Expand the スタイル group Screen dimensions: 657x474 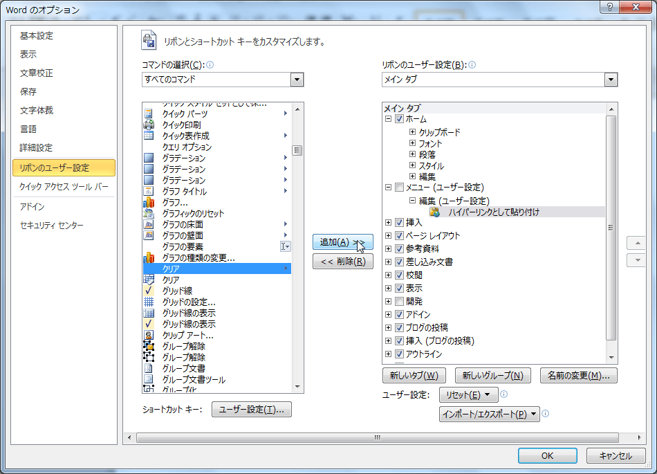pyautogui.click(x=412, y=165)
